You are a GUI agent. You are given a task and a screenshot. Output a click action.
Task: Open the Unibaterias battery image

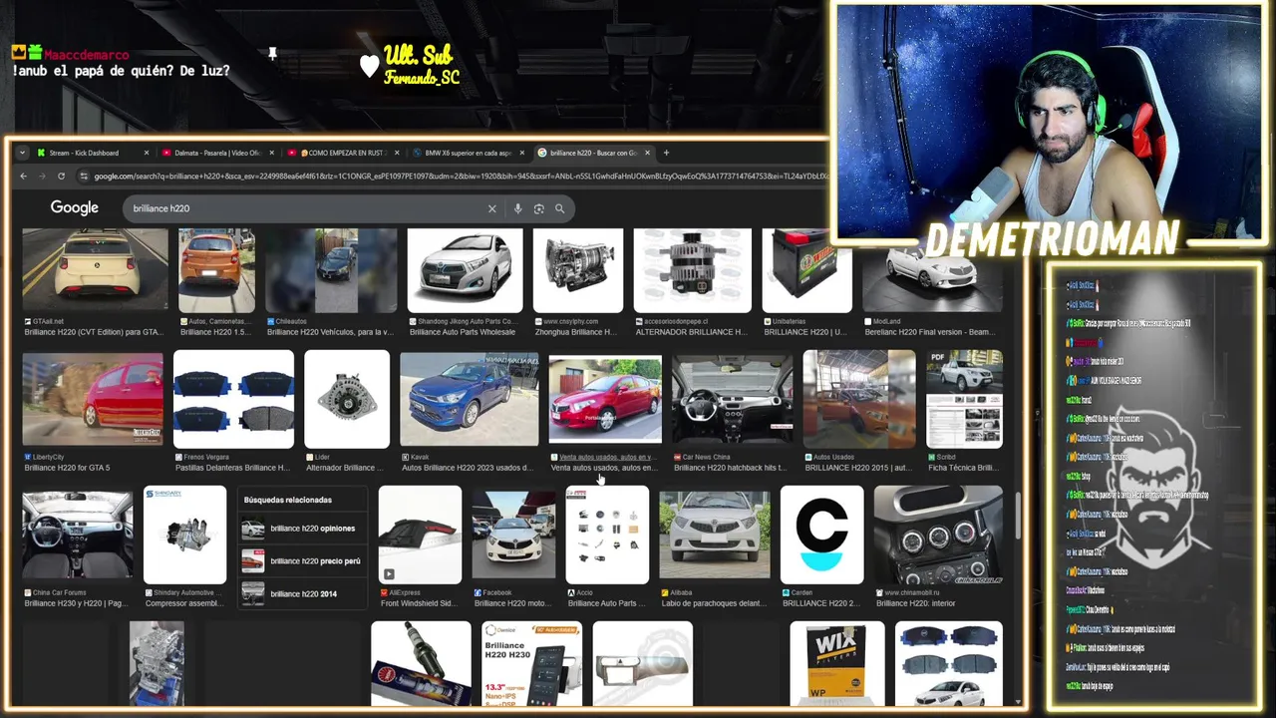[807, 270]
